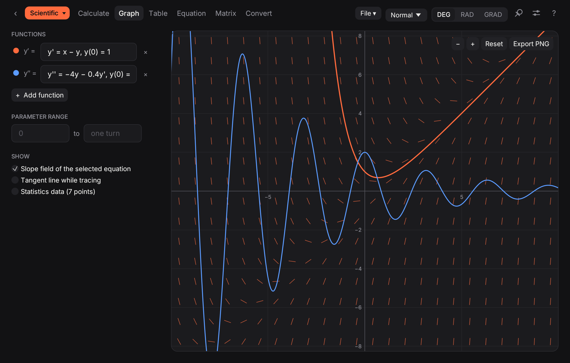Open the File menu dropdown
Screen dimensions: 570x363
click(368, 13)
